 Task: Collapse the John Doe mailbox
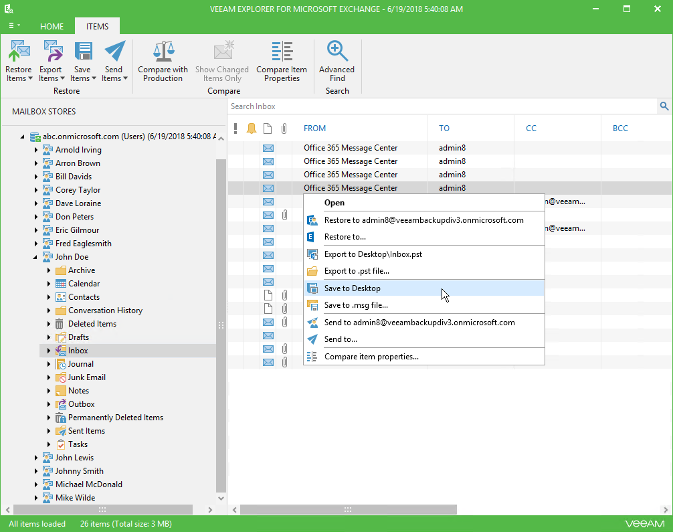point(35,257)
